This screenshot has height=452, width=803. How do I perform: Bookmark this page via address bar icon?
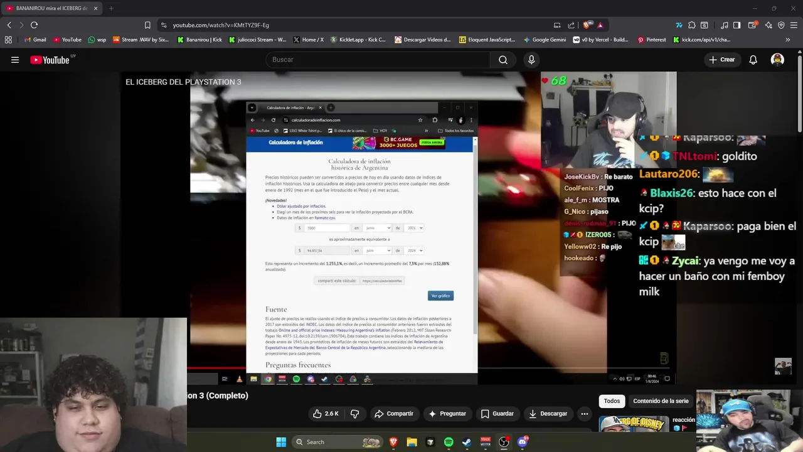click(147, 25)
